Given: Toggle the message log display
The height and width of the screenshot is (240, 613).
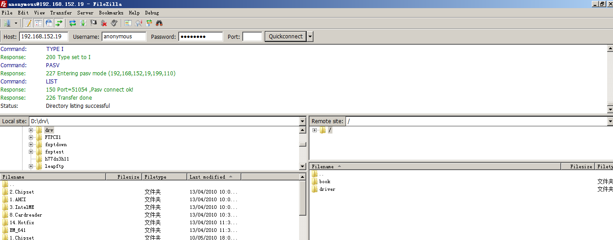Looking at the screenshot, I should [28, 23].
